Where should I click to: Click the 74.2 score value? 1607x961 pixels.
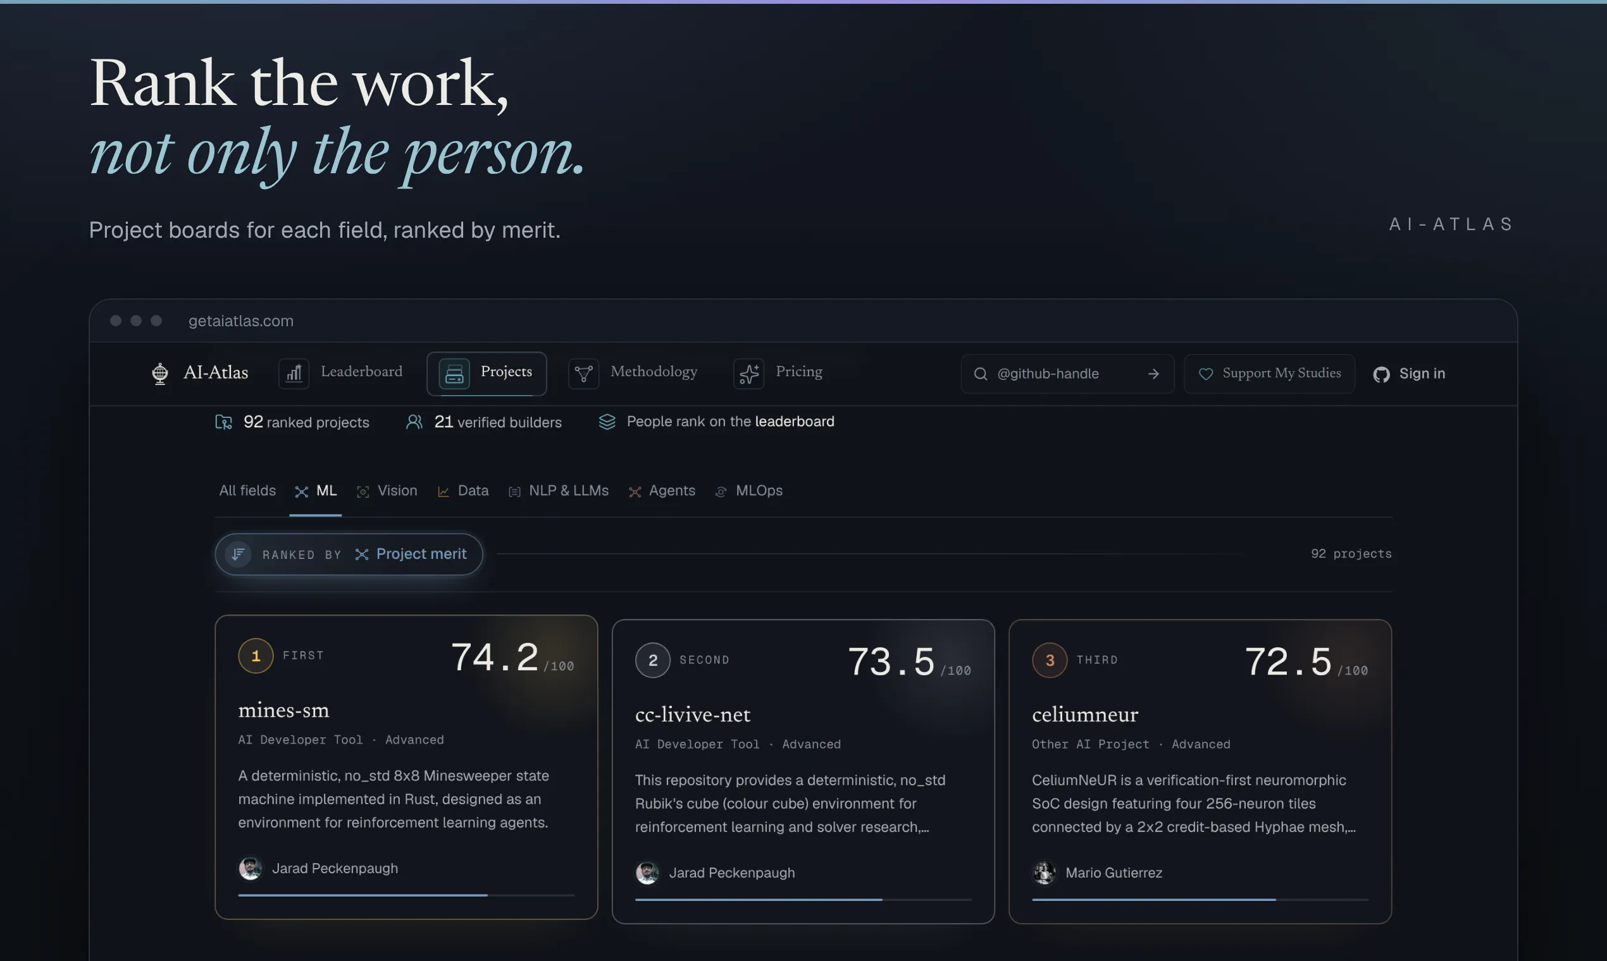point(495,658)
